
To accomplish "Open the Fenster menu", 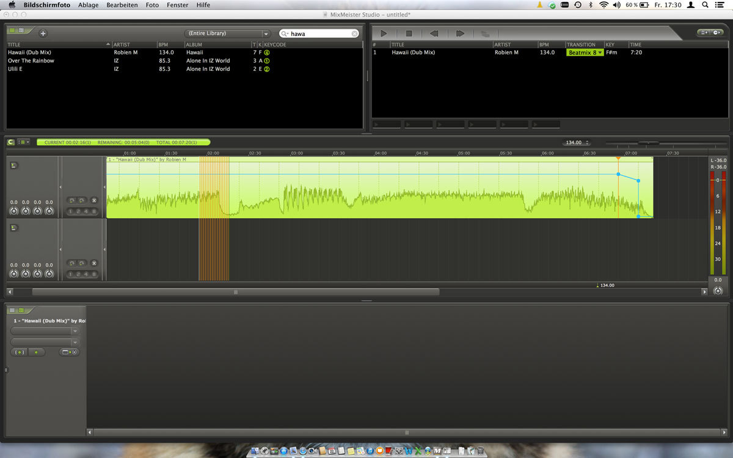I will [178, 5].
